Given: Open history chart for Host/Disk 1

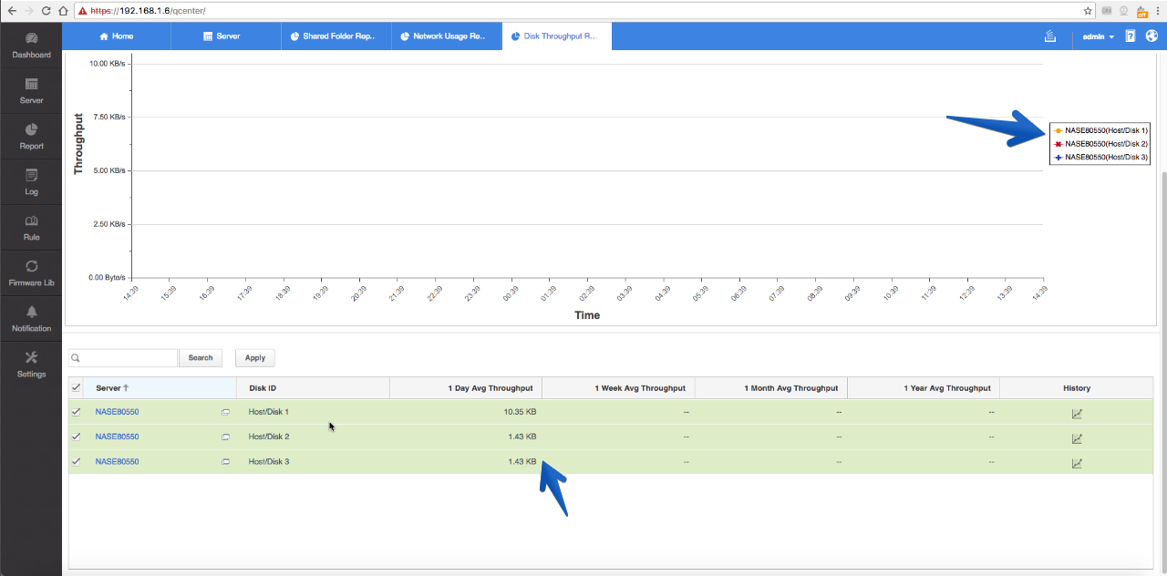Looking at the screenshot, I should (x=1077, y=413).
